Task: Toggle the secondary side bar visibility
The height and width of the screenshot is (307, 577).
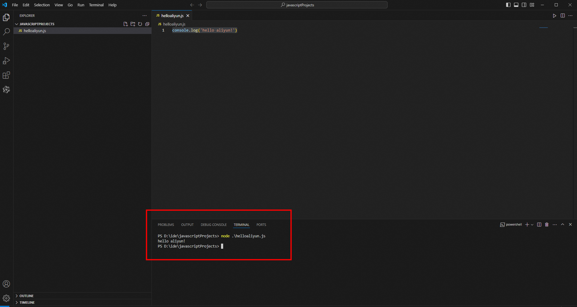Action: [x=524, y=5]
